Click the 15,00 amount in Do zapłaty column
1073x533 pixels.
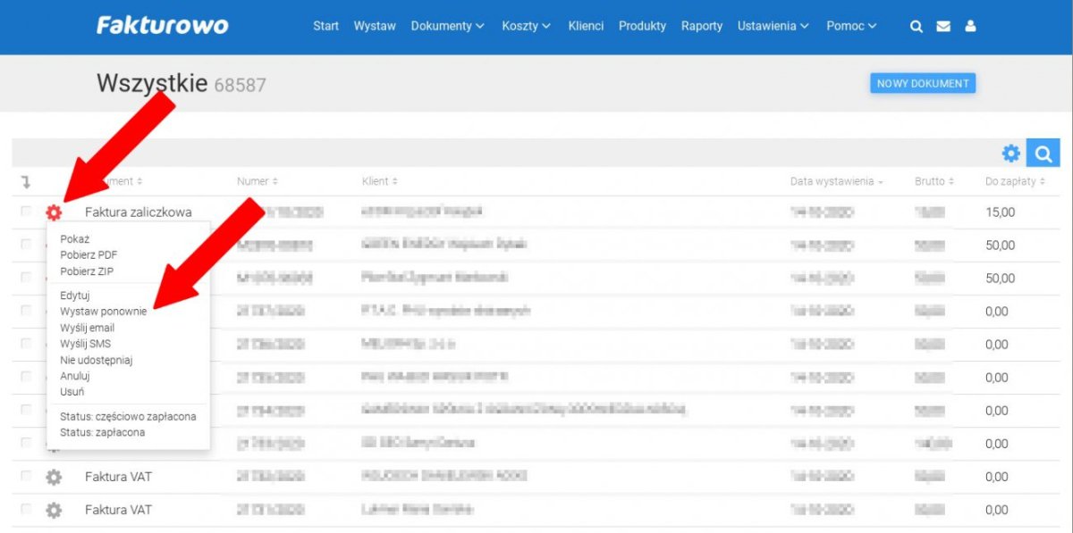(1001, 212)
